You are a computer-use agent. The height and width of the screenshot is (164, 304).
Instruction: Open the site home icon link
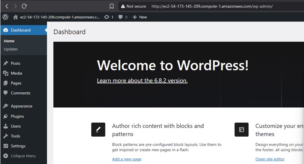tap(15, 17)
